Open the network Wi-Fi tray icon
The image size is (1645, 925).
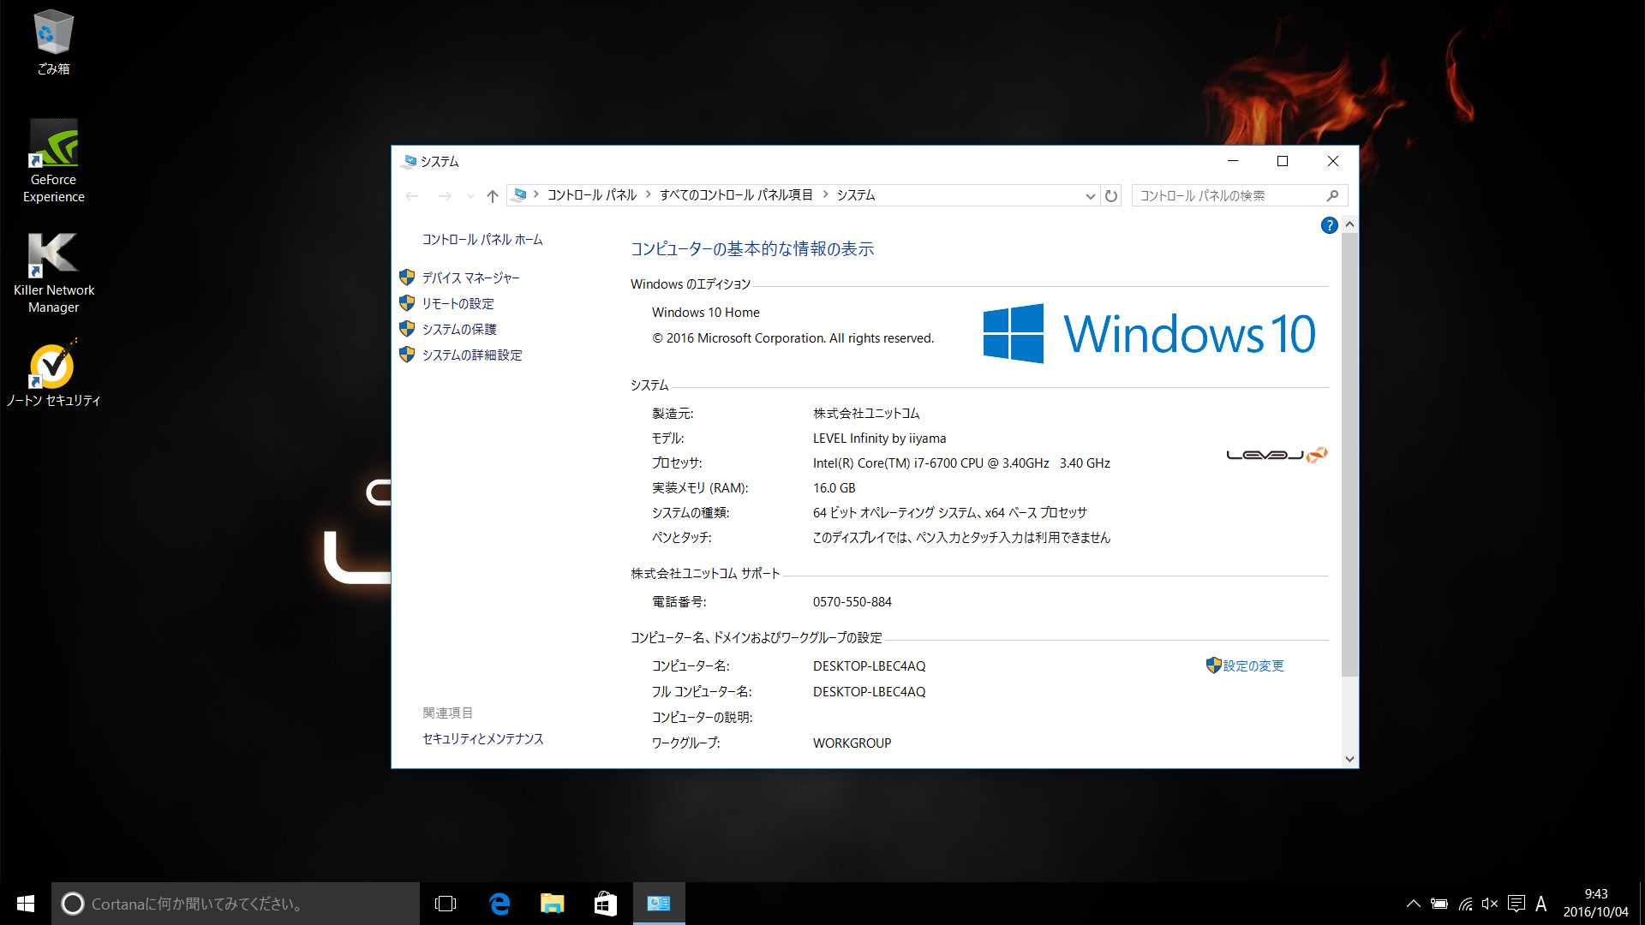point(1466,904)
